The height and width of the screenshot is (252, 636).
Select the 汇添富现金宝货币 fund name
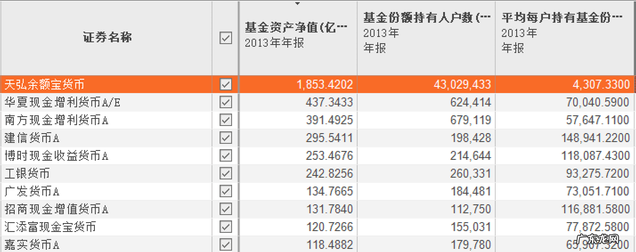point(50,227)
